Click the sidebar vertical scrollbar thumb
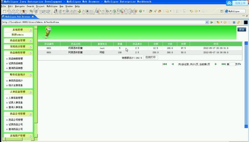Screen dimensions: 249x142 click(36, 76)
